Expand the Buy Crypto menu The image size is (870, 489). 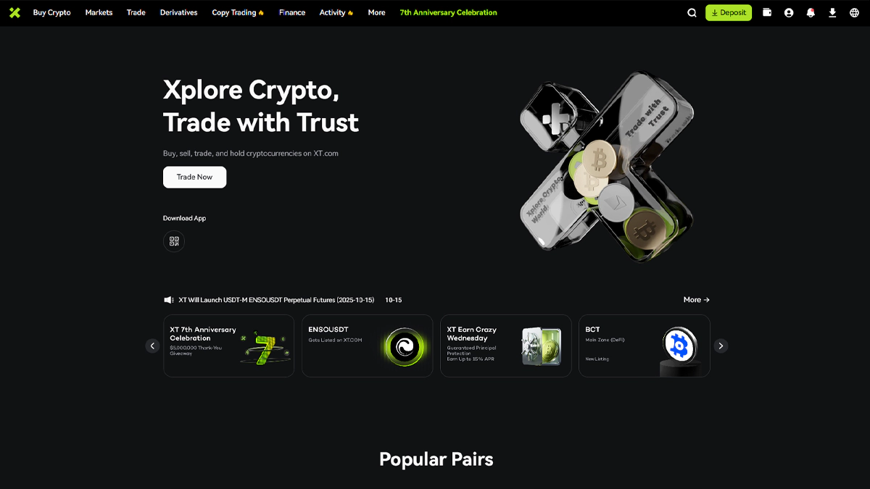pos(52,12)
